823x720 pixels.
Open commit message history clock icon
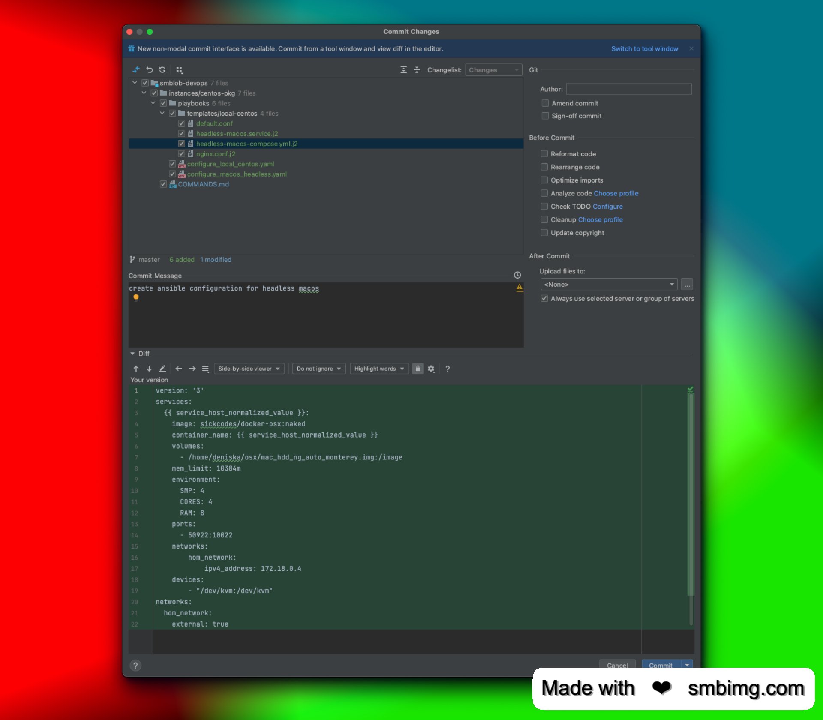pos(517,275)
